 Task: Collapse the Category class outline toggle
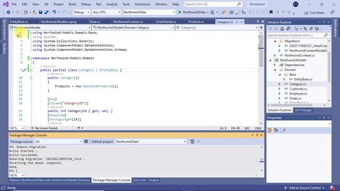pyautogui.click(x=31, y=70)
